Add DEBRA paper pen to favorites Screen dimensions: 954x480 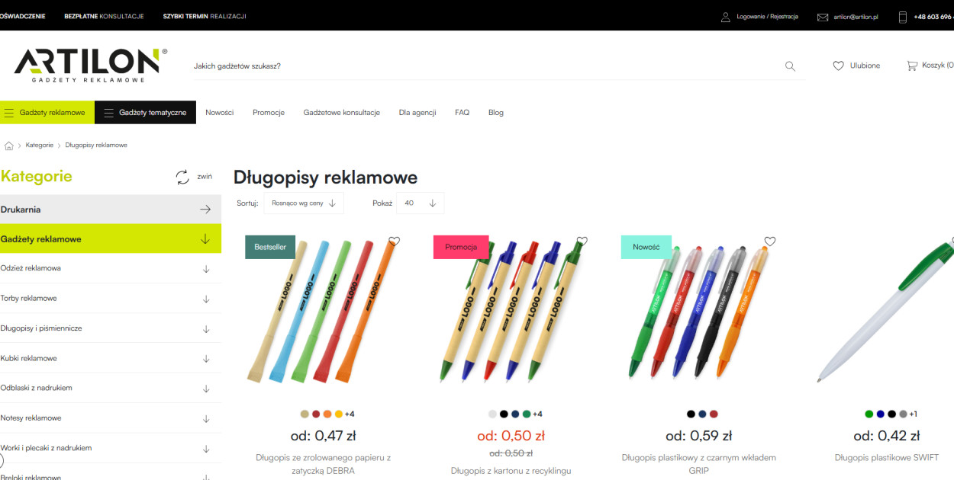click(x=394, y=242)
